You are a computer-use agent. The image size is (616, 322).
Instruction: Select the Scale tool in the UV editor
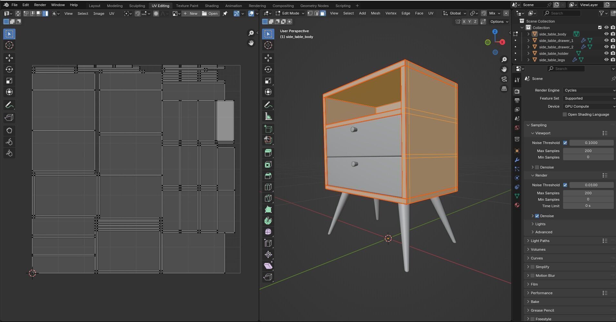[9, 81]
